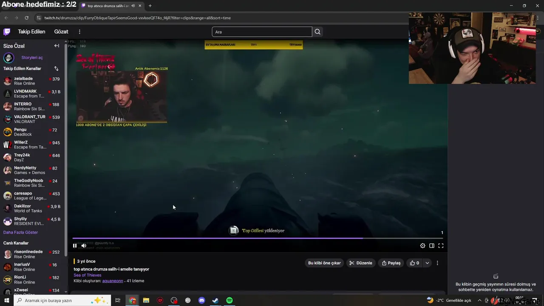Open the NerdyNetty channel
Viewport: 544px width, 306px height.
tap(33, 170)
